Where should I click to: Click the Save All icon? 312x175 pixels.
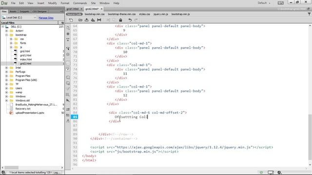[x=93, y=20]
